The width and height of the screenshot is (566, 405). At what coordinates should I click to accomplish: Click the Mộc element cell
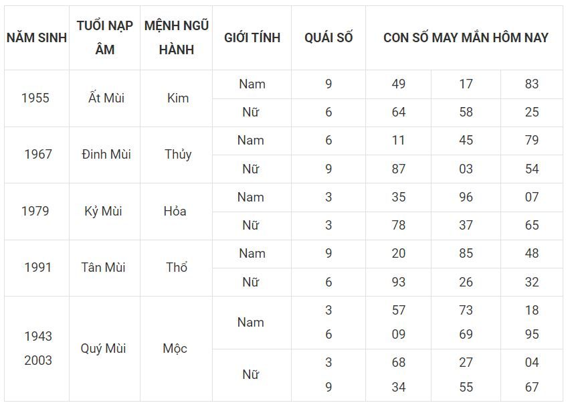(x=175, y=349)
